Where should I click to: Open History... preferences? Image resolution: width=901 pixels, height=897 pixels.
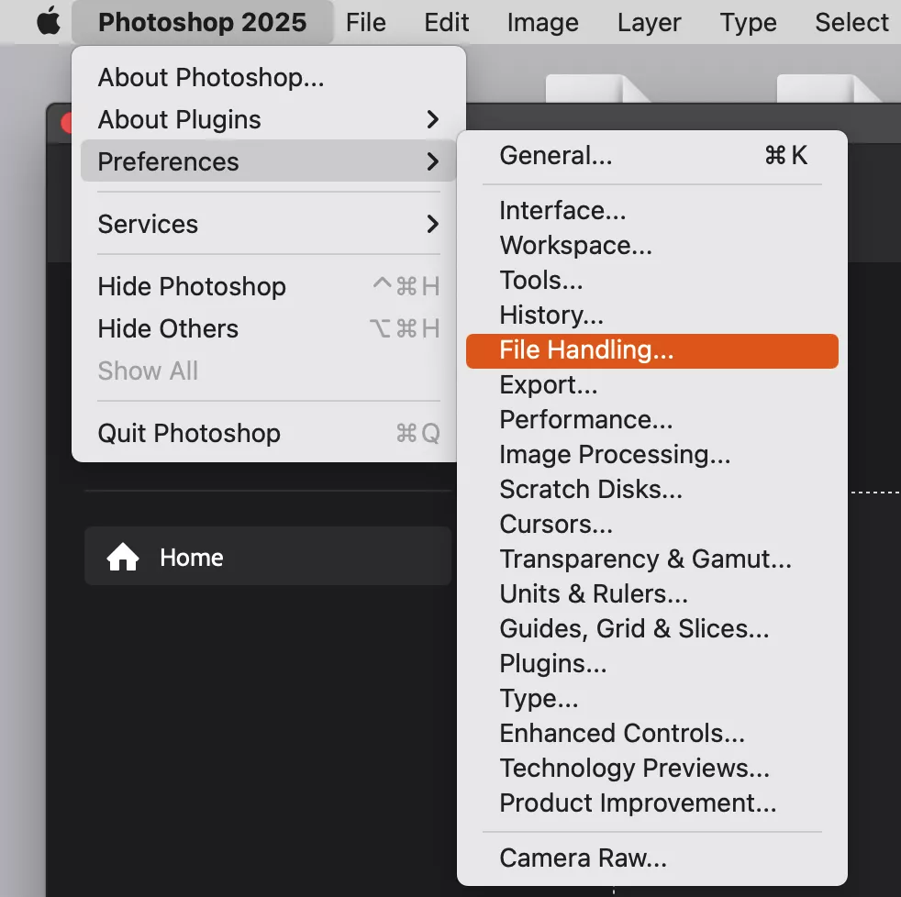(652, 315)
